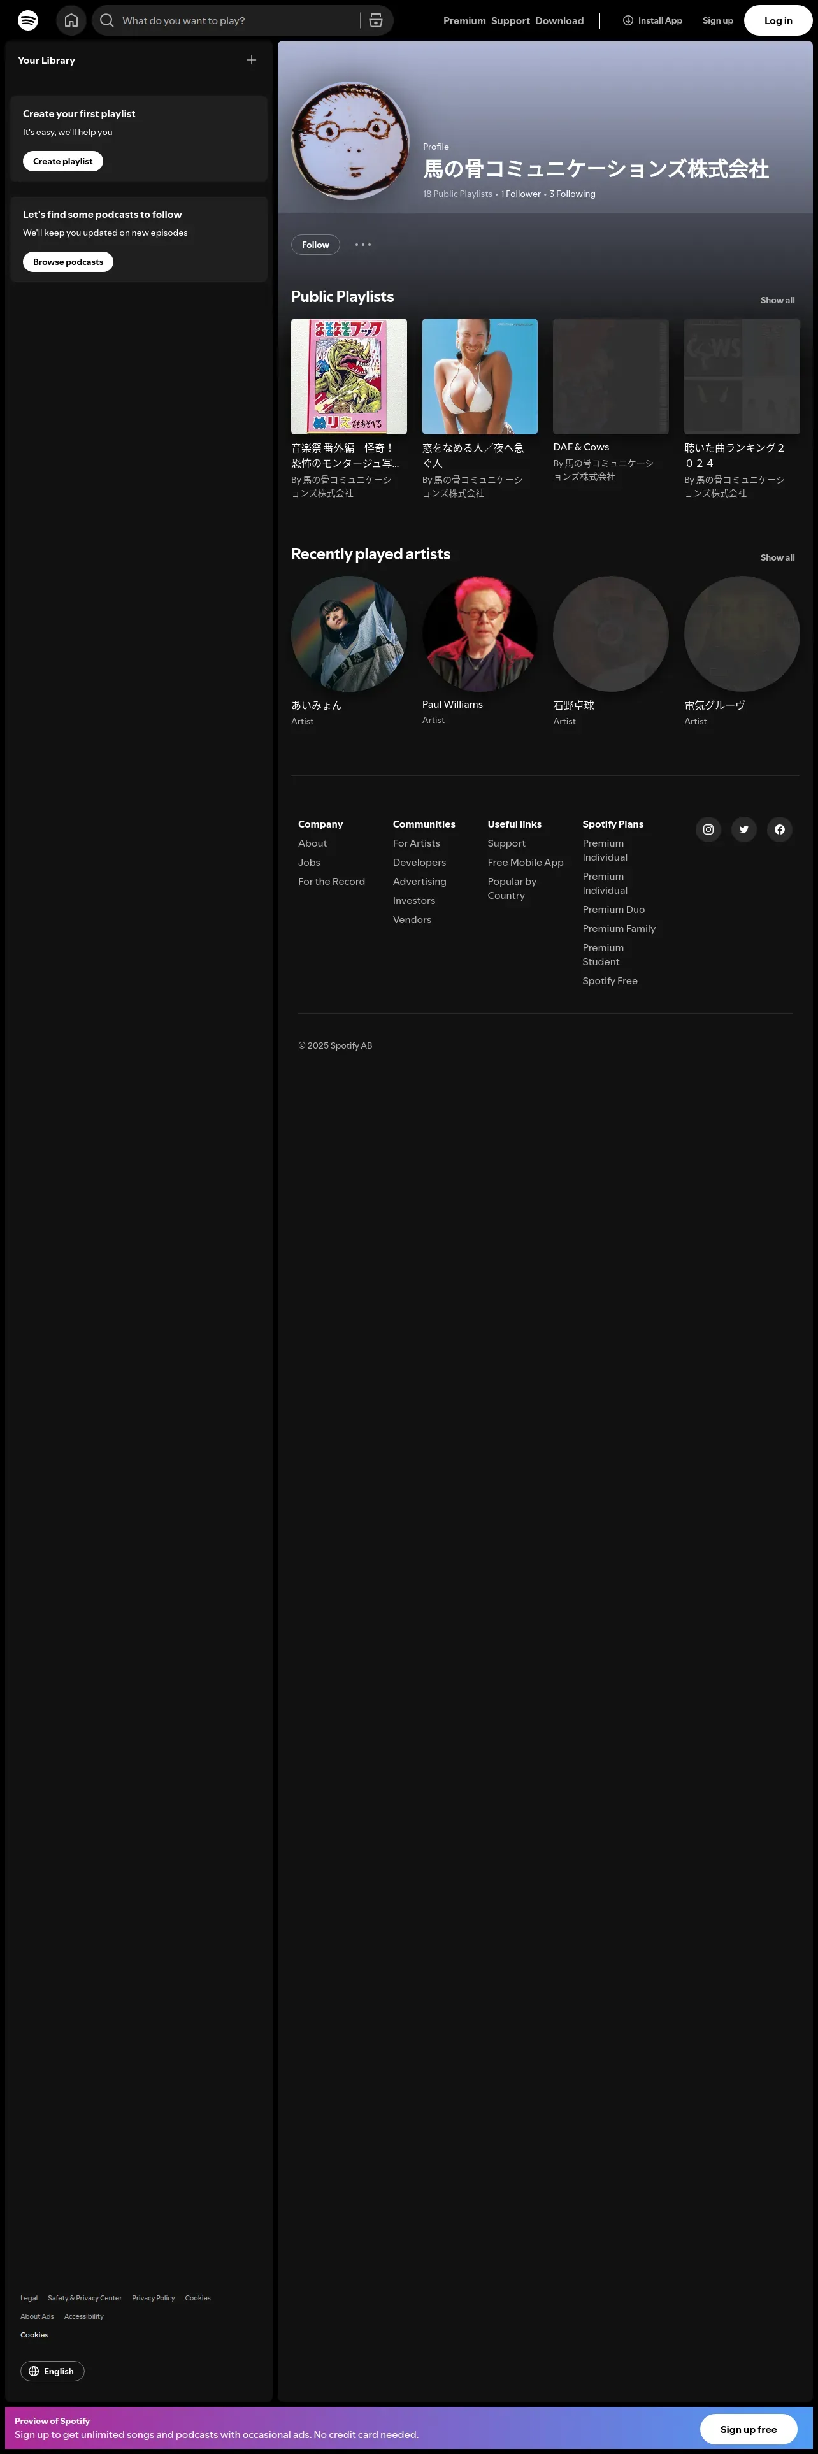Open the Privacy Policy sidebar link
818x2454 pixels.
(154, 2298)
